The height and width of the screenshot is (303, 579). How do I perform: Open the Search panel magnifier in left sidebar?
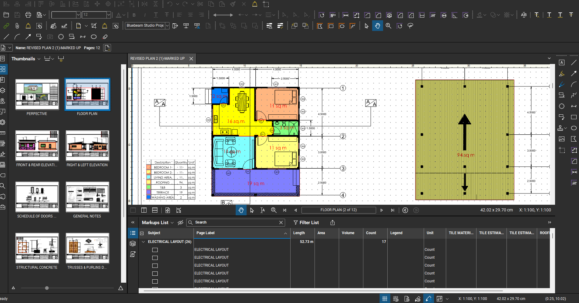[3, 186]
